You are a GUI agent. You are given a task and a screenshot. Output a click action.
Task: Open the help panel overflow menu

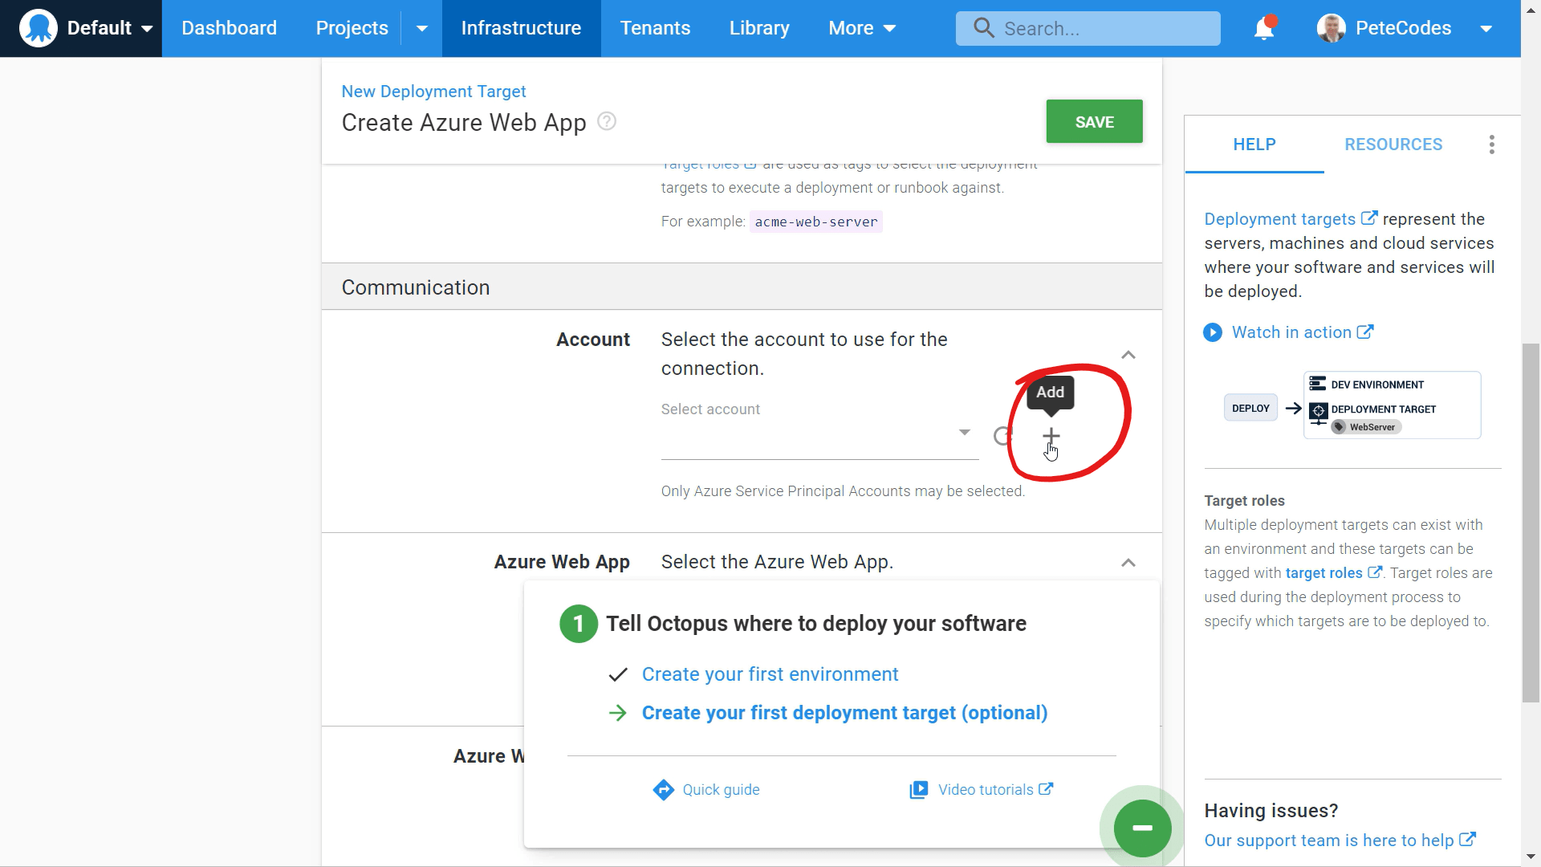(x=1491, y=144)
